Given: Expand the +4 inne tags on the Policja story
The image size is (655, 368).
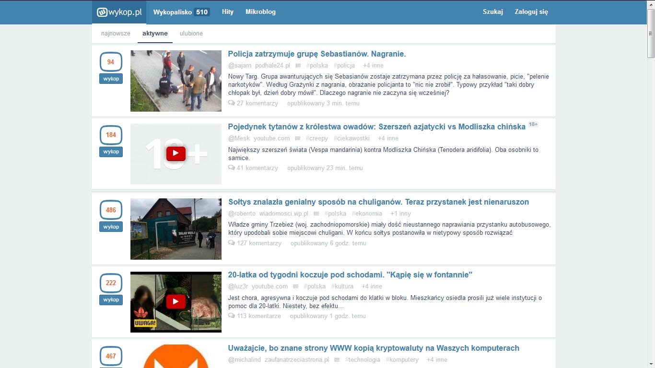Looking at the screenshot, I should [x=373, y=65].
